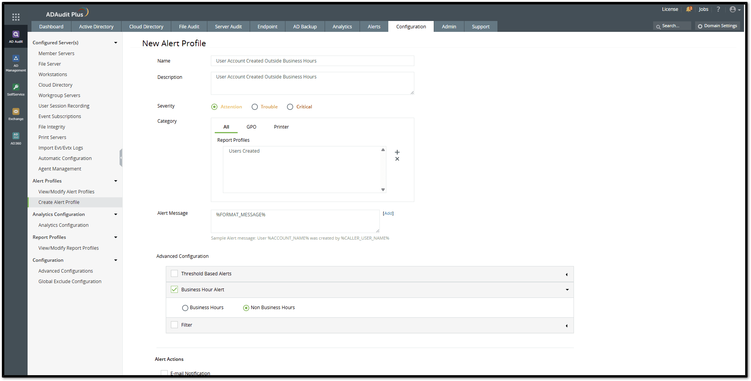
Task: Collapse the Configuration sidebar section
Action: [116, 260]
